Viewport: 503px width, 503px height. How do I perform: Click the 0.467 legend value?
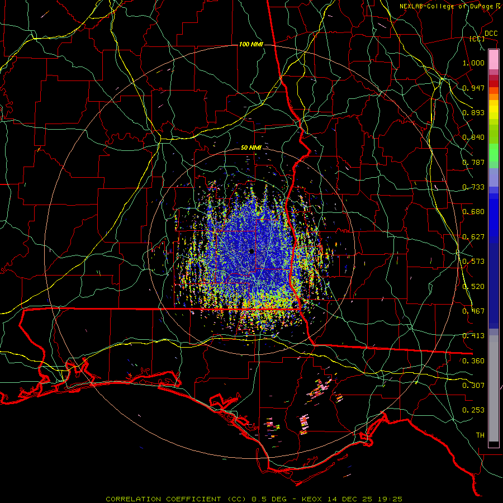pyautogui.click(x=473, y=311)
